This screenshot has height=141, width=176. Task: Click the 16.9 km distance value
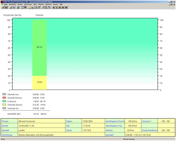130,130
